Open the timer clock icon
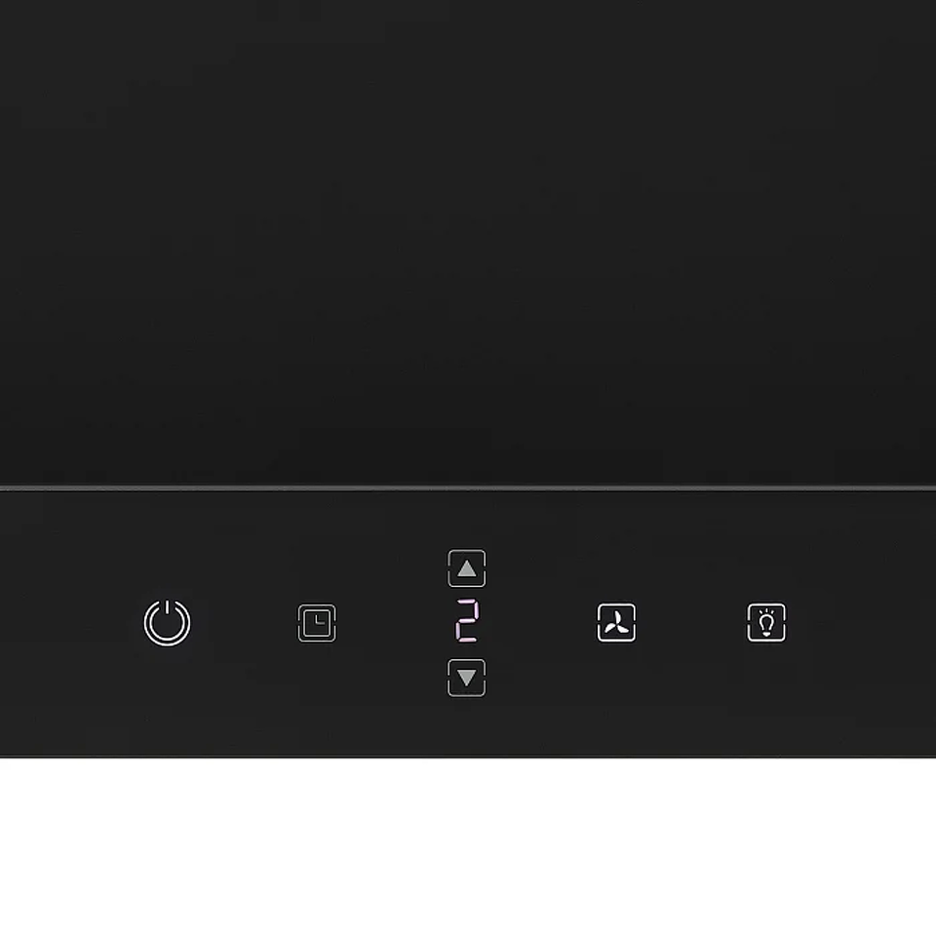 point(317,623)
